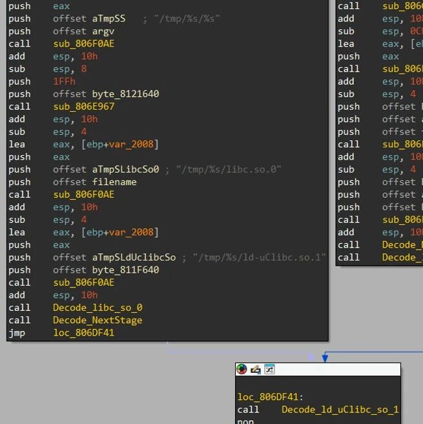
Task: Click sub_806F0AE call after offset filename
Action: coord(83,195)
